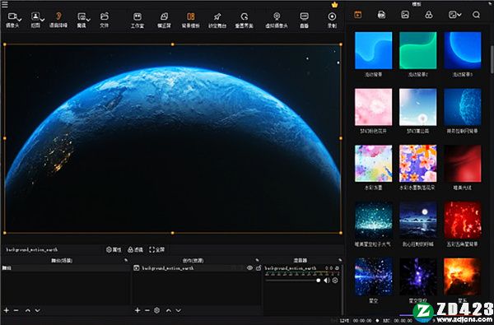
Task: Start recording with the 录制 icon
Action: 332,16
